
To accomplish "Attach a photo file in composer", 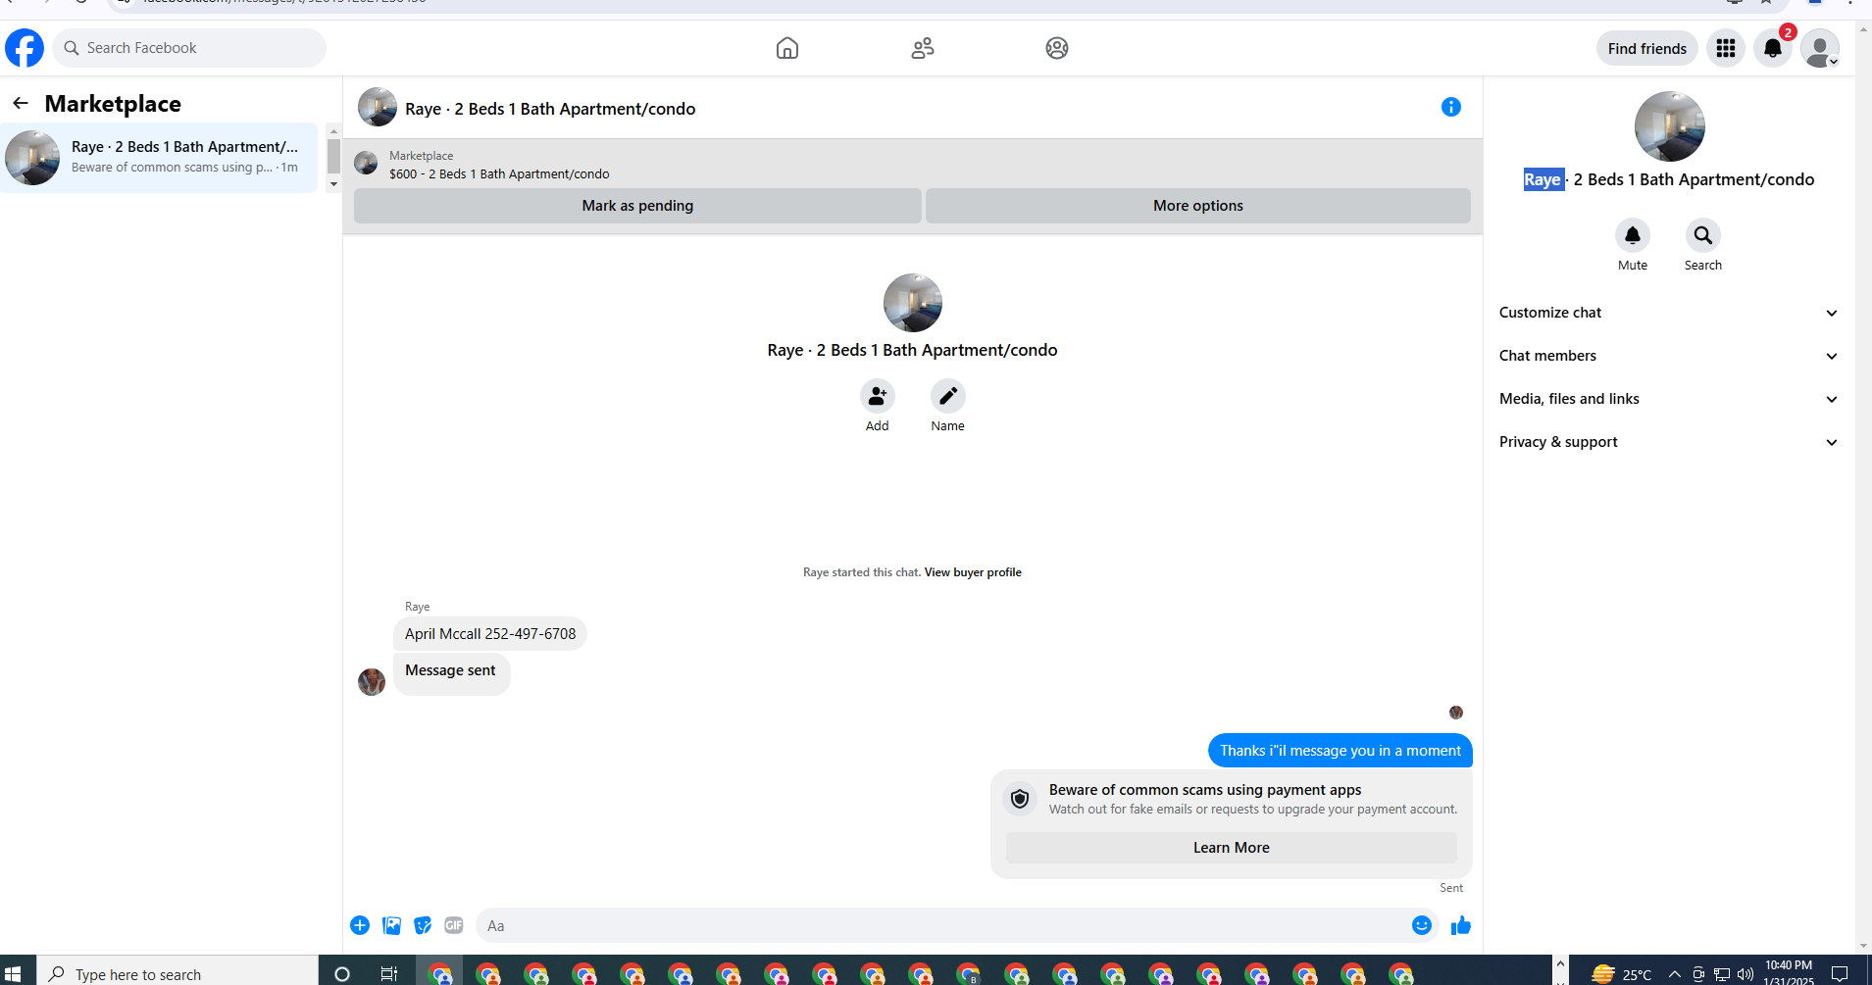I will [391, 925].
